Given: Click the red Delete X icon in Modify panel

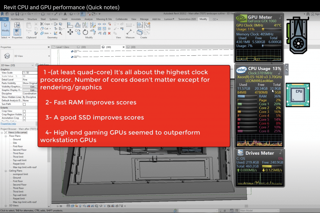Looking at the screenshot, I should [109, 33].
